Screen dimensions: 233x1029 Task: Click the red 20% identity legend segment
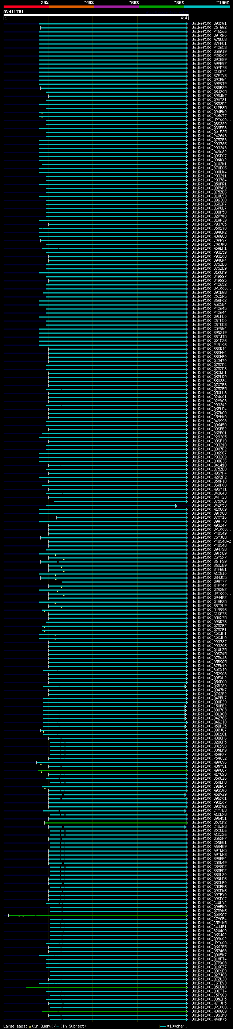pos(26,7)
